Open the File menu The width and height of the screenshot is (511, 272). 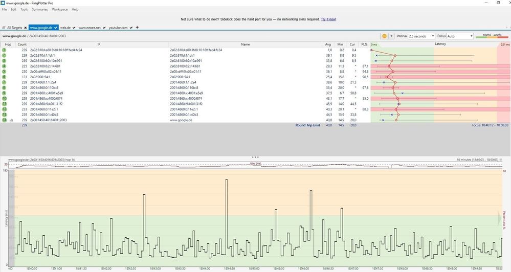coord(4,9)
